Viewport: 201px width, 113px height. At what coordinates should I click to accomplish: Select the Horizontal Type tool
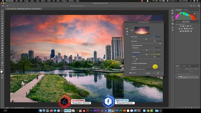coord(2,55)
